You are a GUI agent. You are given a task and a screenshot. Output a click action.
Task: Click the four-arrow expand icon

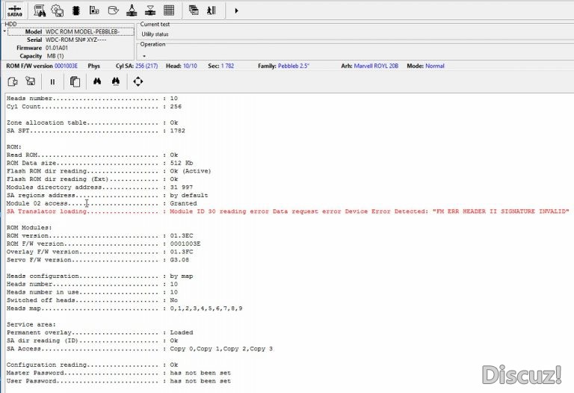coord(138,81)
